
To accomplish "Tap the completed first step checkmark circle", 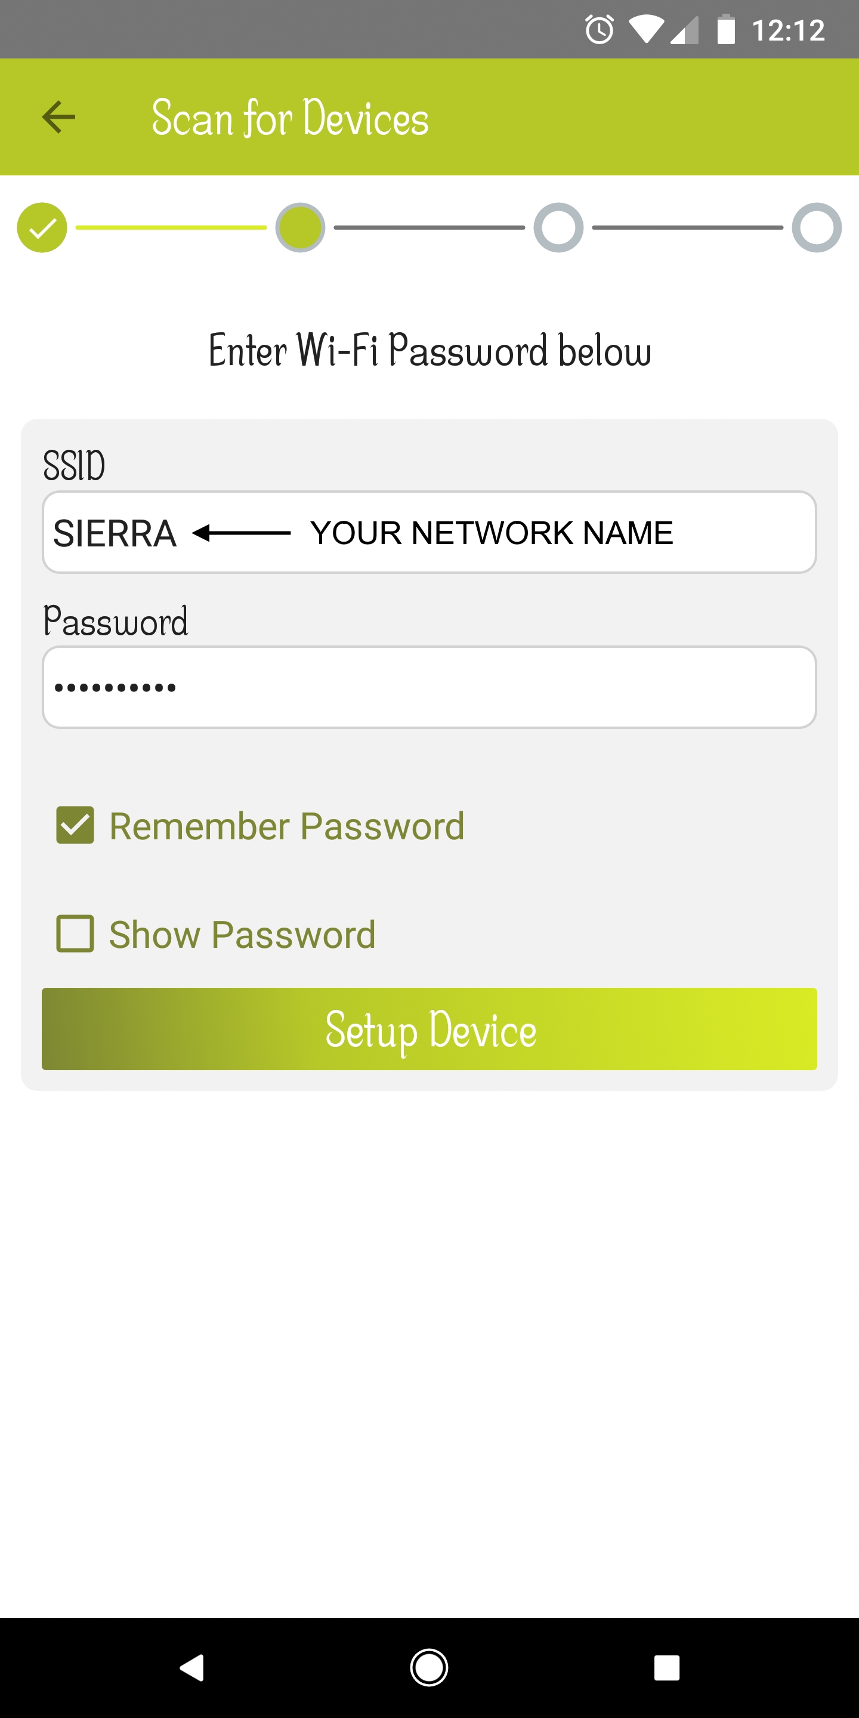I will click(x=42, y=227).
